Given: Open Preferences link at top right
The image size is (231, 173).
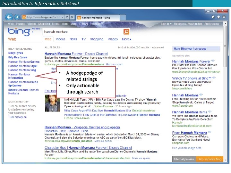Looking at the screenshot, I should [212, 24].
